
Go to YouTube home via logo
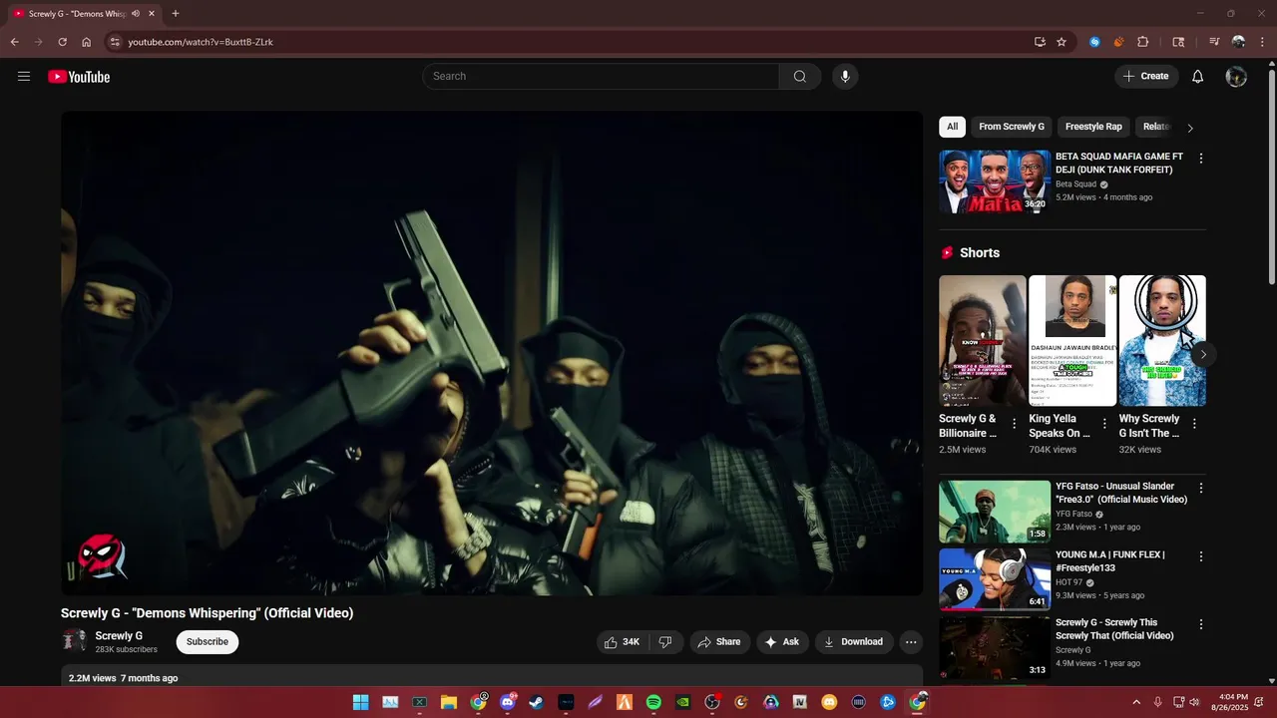pyautogui.click(x=79, y=77)
